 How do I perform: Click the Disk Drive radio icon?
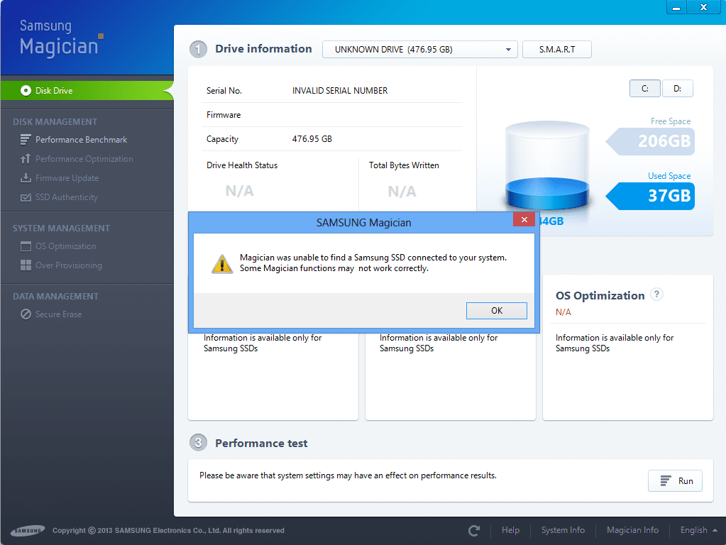pos(26,91)
